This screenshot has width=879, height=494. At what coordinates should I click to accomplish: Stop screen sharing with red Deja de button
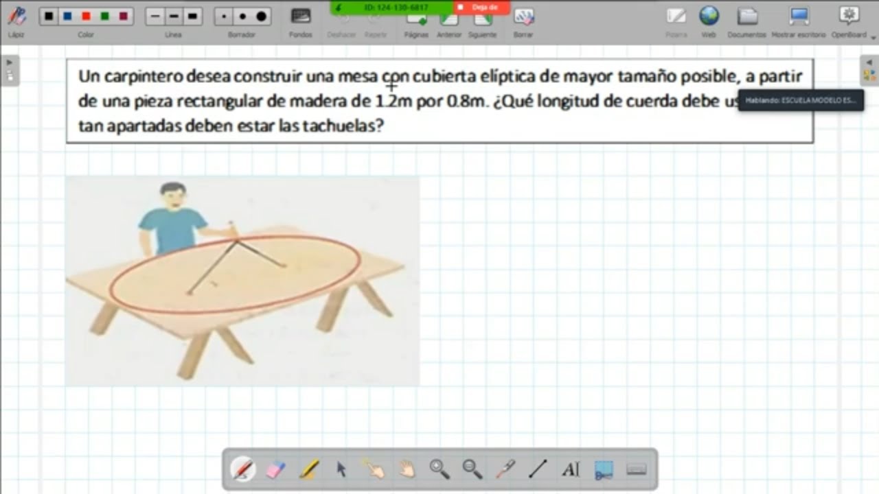482,8
